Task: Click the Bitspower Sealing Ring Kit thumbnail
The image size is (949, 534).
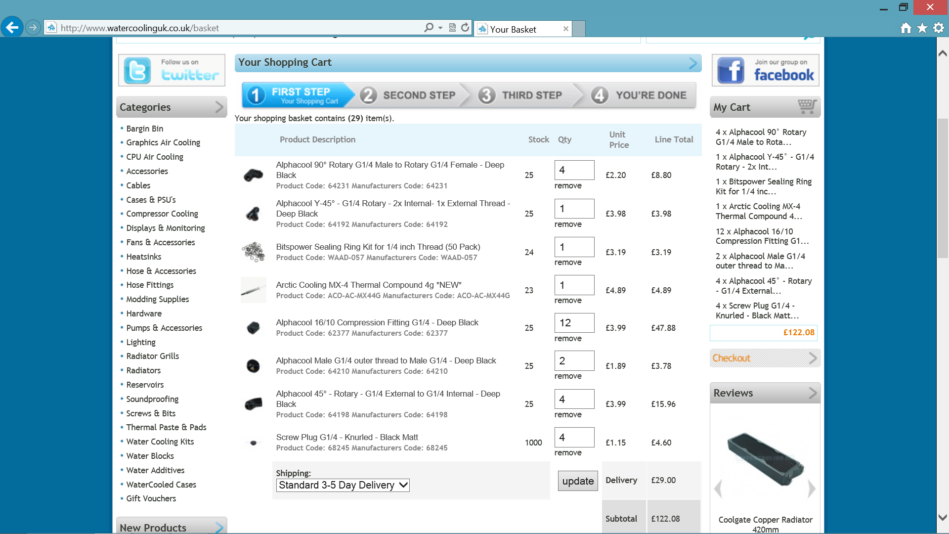Action: tap(253, 252)
